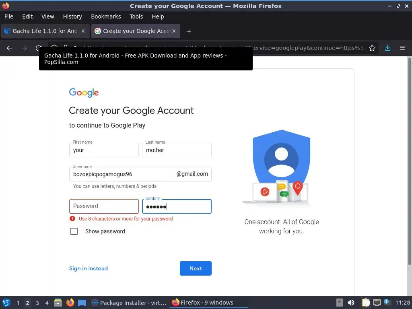Screen dimensions: 412x309
Task: Click the Google logo
Action: tap(84, 93)
